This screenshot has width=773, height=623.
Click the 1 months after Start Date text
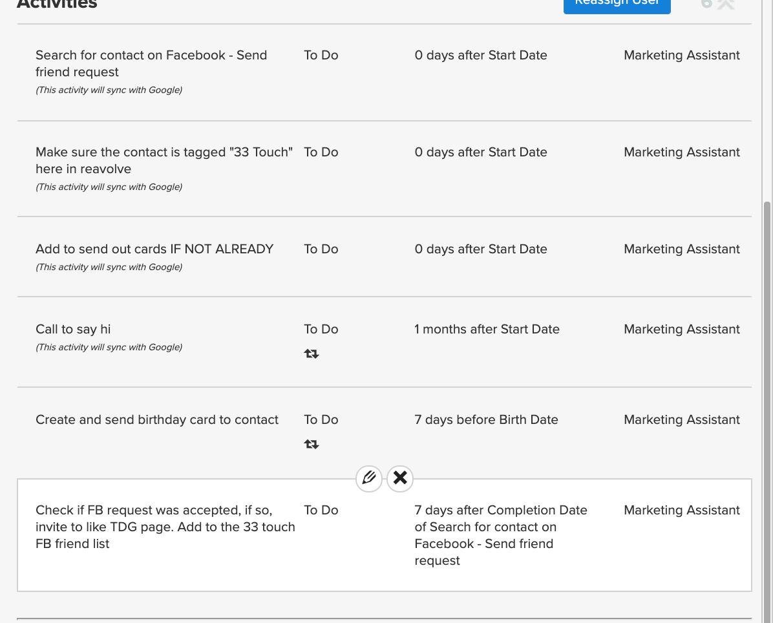pos(487,330)
